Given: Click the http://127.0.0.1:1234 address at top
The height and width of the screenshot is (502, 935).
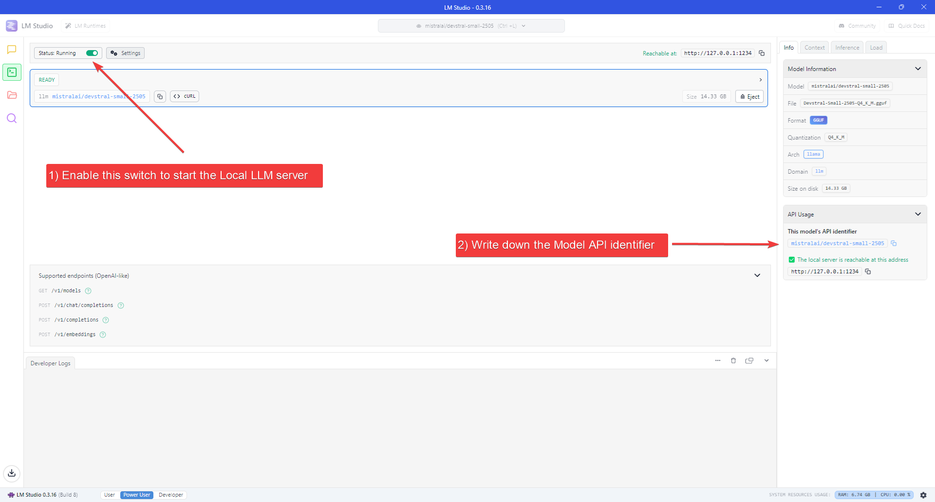Looking at the screenshot, I should (x=718, y=53).
